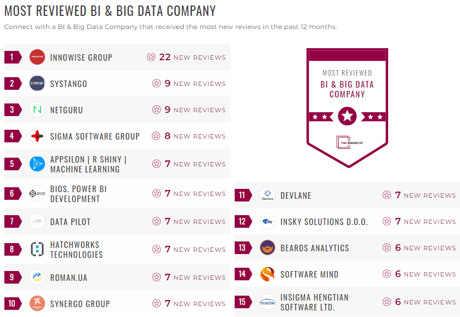Click the Beards Analytics beard logo
This screenshot has height=317, width=460.
(267, 247)
